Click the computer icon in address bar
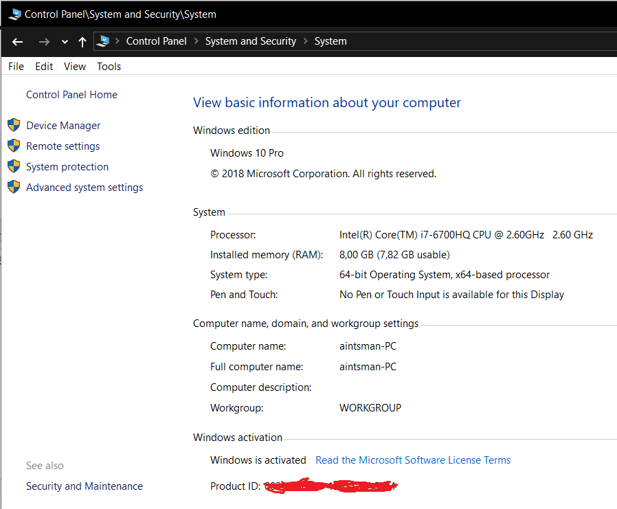Image resolution: width=617 pixels, height=509 pixels. click(x=103, y=41)
